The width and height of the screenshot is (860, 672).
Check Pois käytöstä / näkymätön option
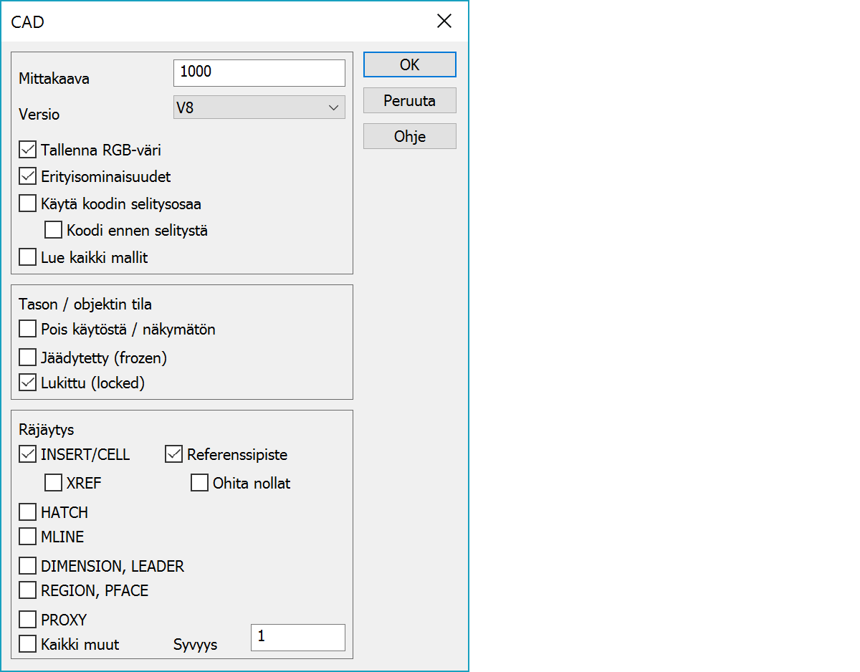[28, 329]
